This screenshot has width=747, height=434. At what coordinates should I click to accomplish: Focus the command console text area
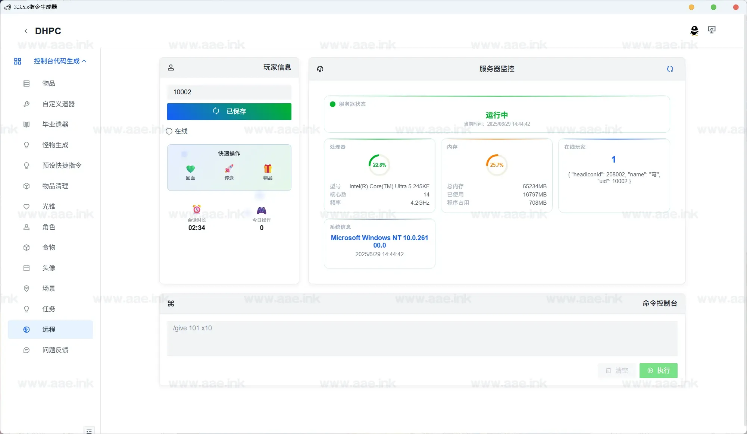(422, 338)
